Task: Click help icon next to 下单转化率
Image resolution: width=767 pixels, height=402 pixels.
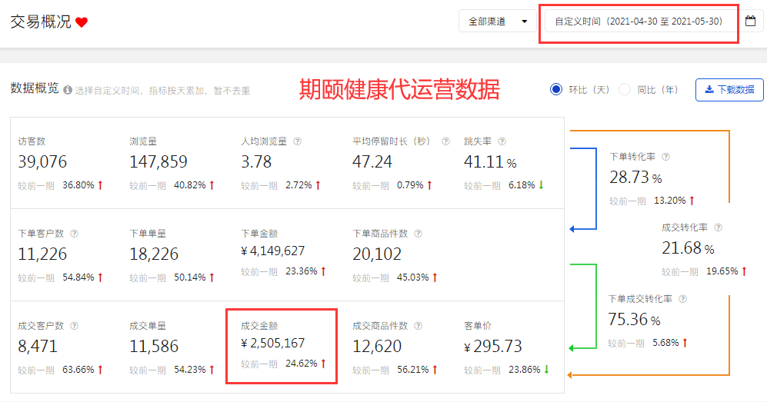Action: 665,157
